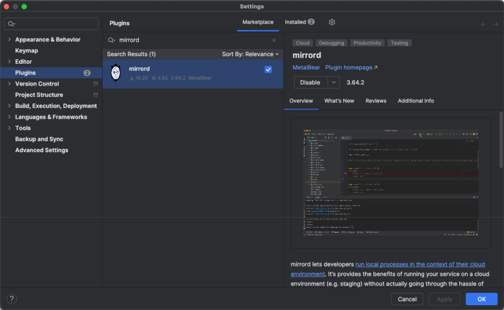
Task: Uncheck the mirrord plugin enabled checkbox
Action: pyautogui.click(x=268, y=69)
